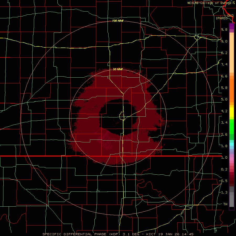Viewport: 236px width, 236px height.
Task: Click the 100 NMI range ring label
Action: click(118, 21)
